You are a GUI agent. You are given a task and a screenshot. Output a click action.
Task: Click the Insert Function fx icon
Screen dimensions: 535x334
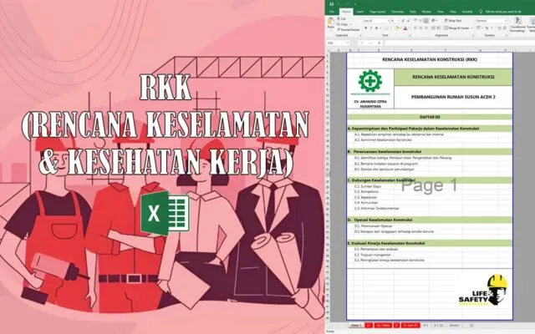click(379, 43)
